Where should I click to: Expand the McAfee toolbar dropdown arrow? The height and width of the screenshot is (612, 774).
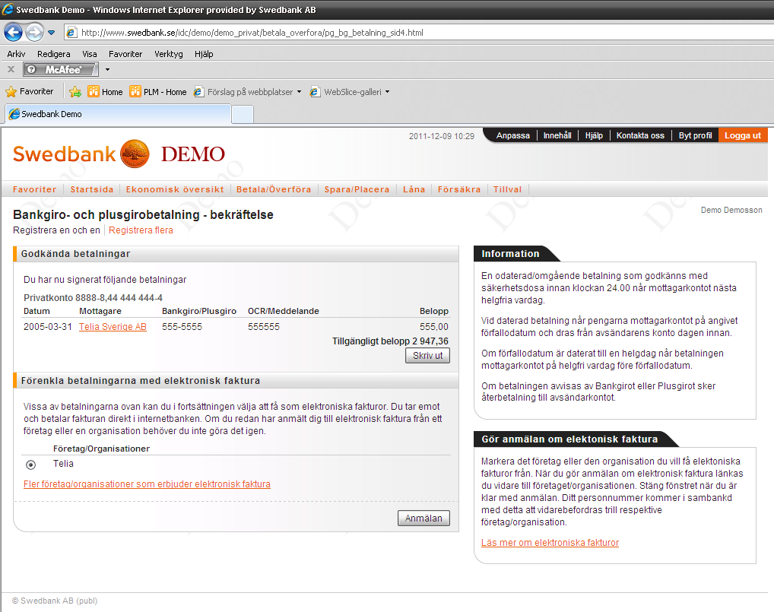[x=107, y=70]
